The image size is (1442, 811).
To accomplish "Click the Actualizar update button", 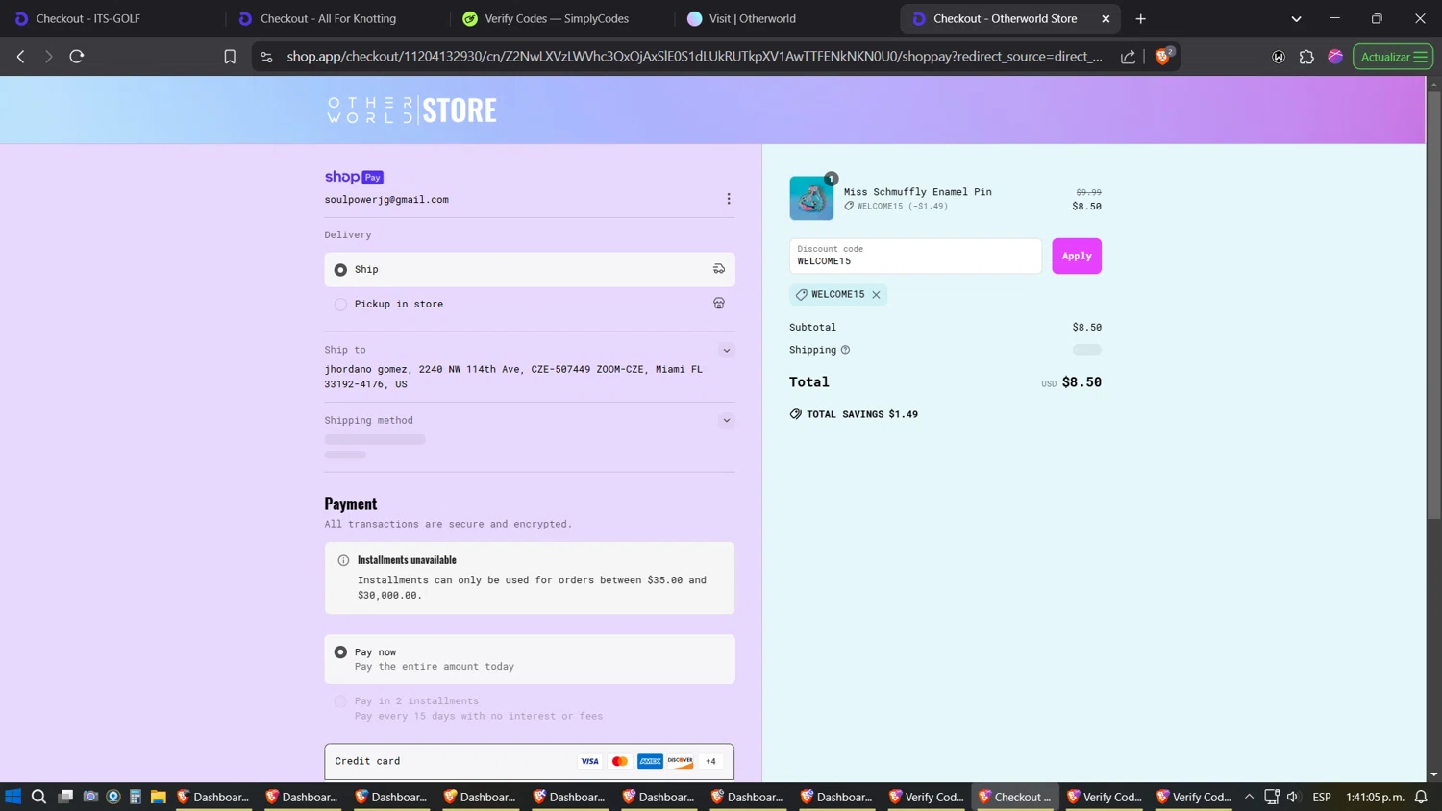I will click(x=1393, y=57).
